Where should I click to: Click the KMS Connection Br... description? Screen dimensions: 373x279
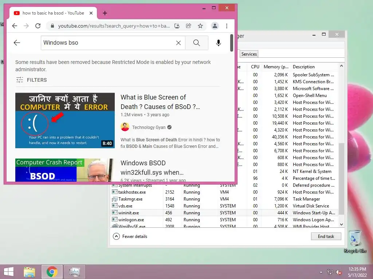(313, 82)
